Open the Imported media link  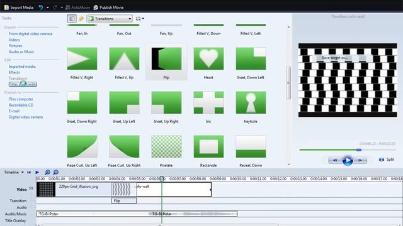(x=22, y=67)
